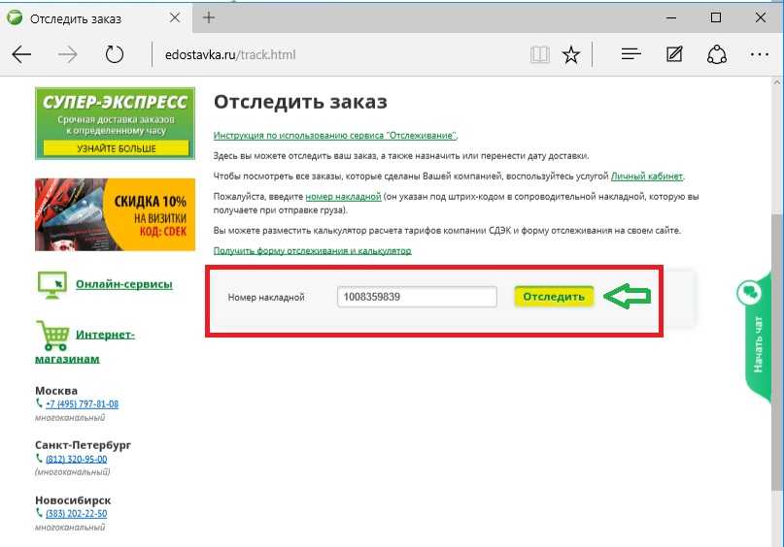The image size is (784, 547).
Task: Click the Супер-Экспресс banner
Action: tap(114, 122)
